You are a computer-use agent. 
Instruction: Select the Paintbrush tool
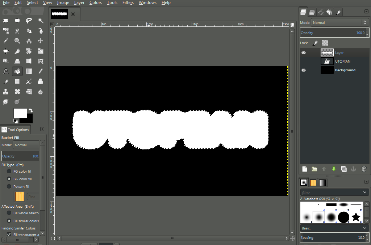6,81
